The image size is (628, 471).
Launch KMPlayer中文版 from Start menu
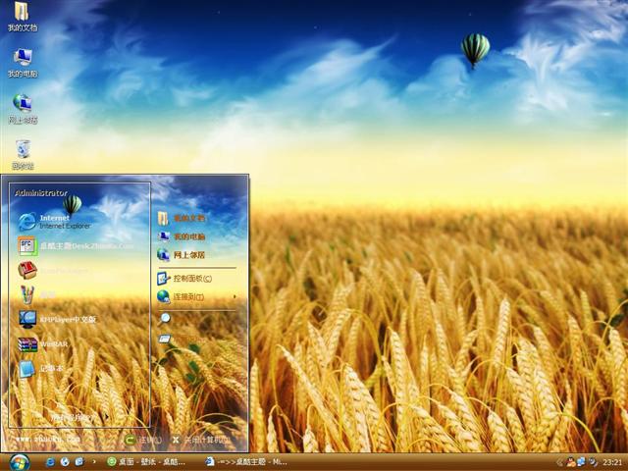57,319
